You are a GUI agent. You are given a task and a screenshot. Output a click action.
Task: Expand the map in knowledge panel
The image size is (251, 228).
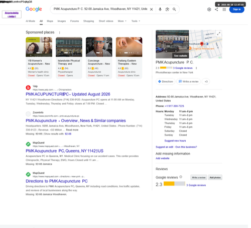(x=218, y=33)
